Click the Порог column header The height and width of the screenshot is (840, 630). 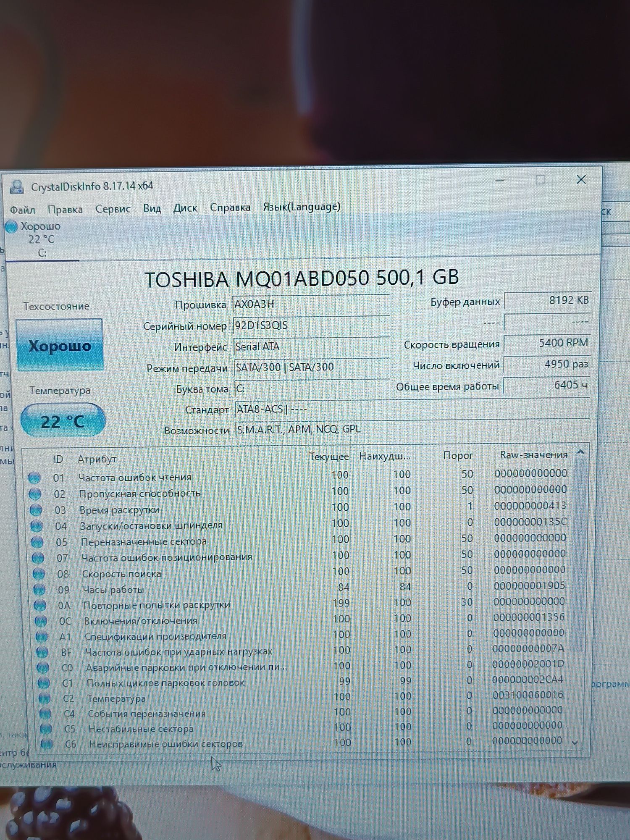pyautogui.click(x=458, y=455)
